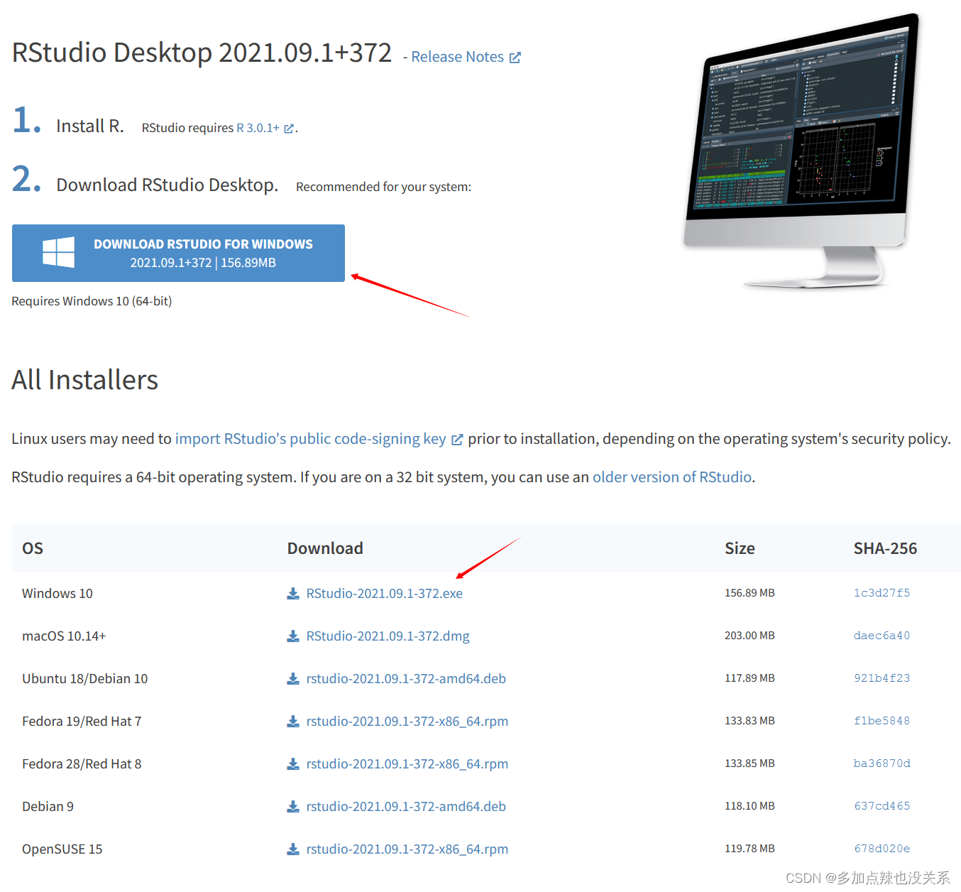This screenshot has width=961, height=892.
Task: Click download icon in the Debian 9 row
Action: [x=293, y=807]
